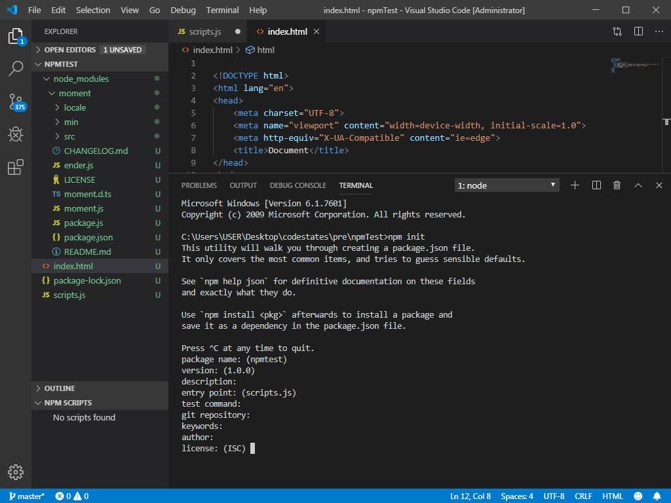
Task: Click the master branch indicator in status bar
Action: pos(26,496)
